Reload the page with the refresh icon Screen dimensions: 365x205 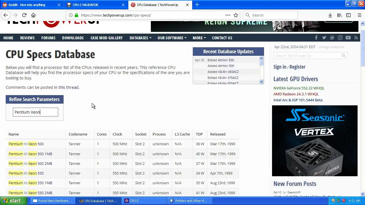pyautogui.click(x=24, y=15)
